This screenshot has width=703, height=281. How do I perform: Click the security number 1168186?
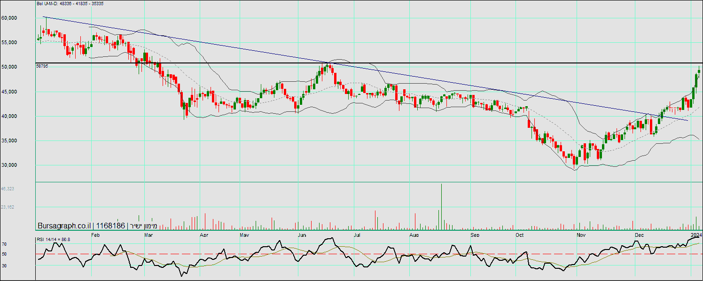pyautogui.click(x=111, y=226)
